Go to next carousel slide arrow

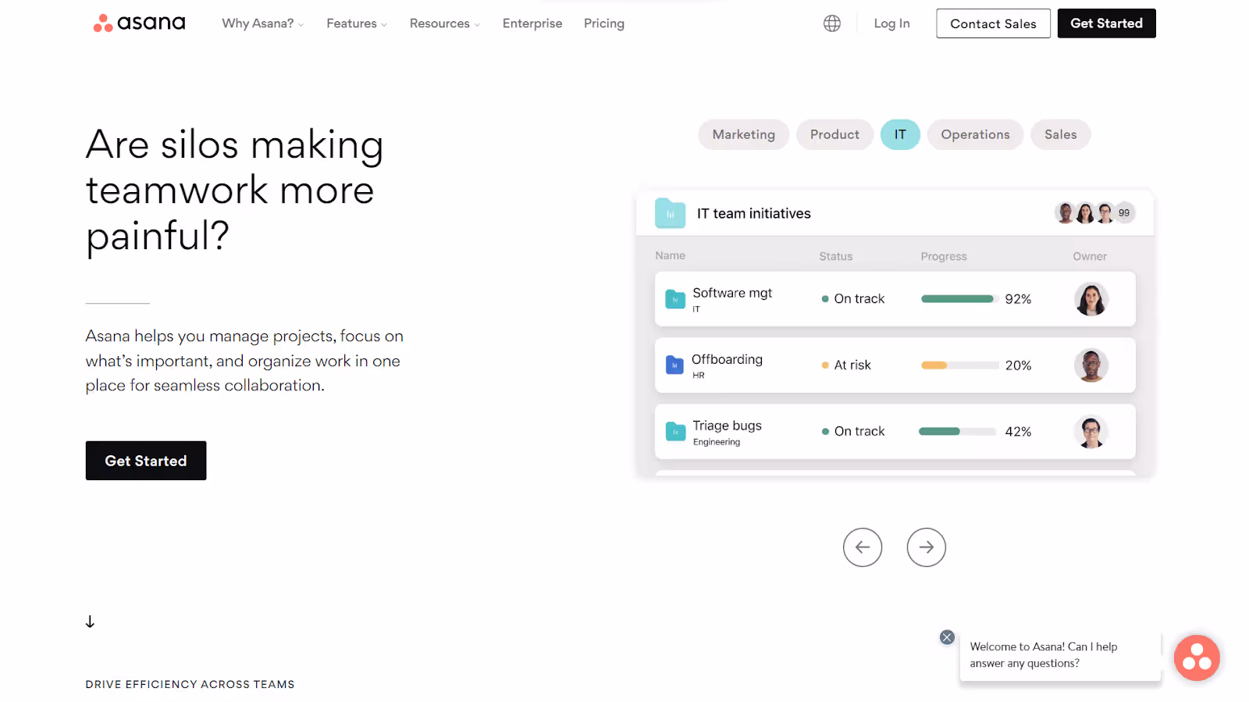point(927,547)
